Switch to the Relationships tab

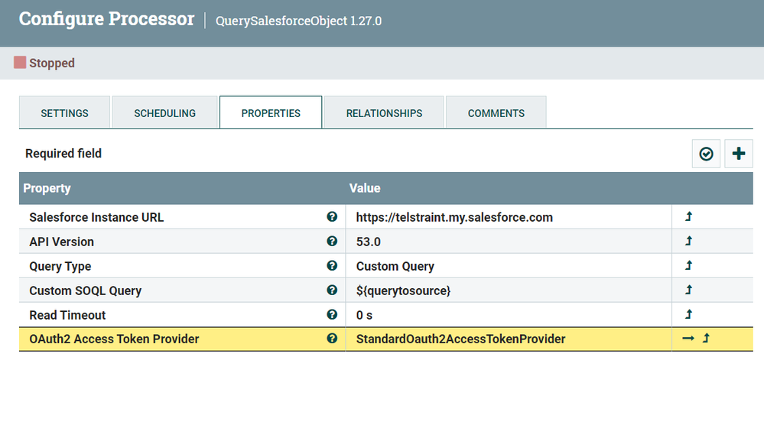click(384, 112)
